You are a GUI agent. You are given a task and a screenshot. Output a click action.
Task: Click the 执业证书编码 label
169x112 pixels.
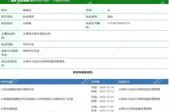(x=93, y=25)
